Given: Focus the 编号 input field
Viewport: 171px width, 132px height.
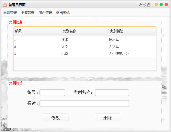Looking at the screenshot, I should 52,93.
